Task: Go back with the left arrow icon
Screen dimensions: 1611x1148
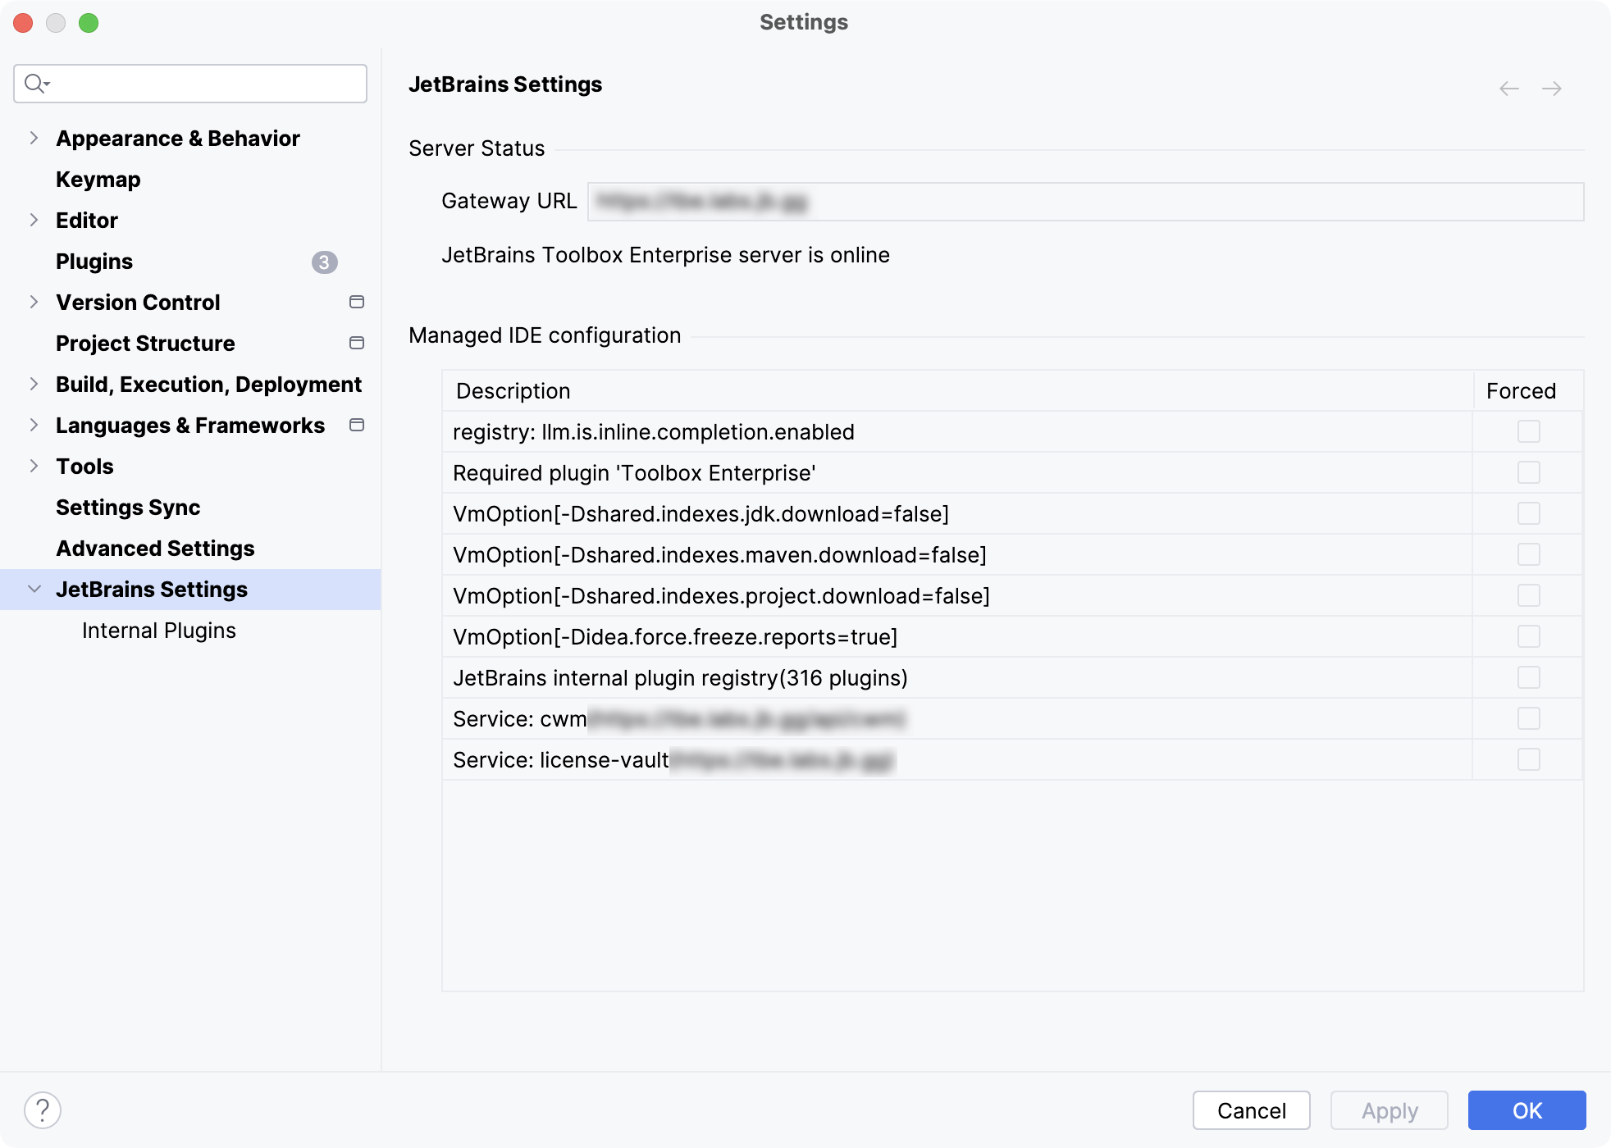Action: 1509,89
